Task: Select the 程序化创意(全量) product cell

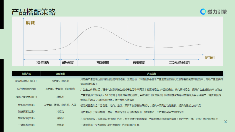Action: (26, 89)
